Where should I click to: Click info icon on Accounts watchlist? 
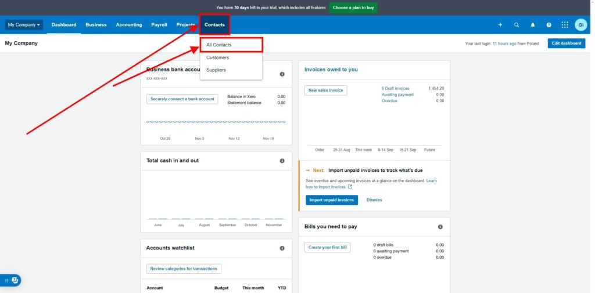282,248
